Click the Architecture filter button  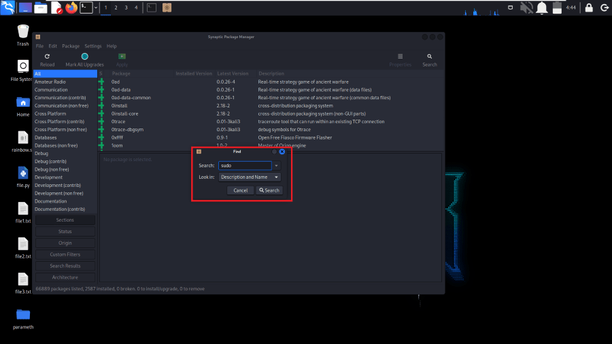tap(65, 277)
